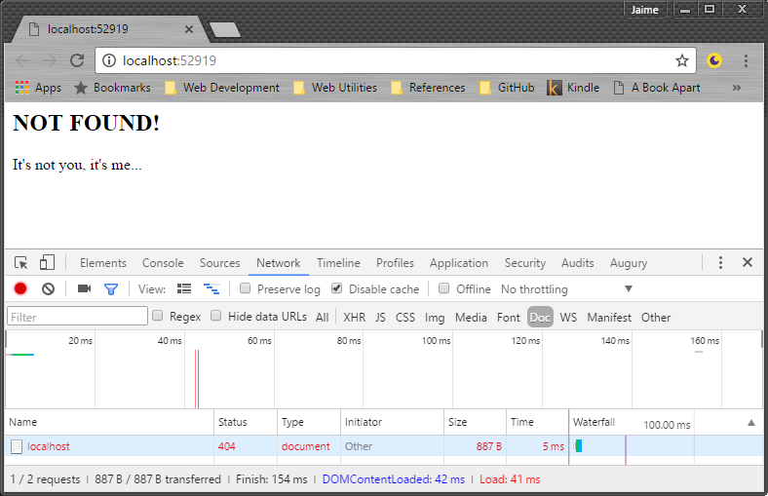Open the Waterfall column sort arrow

coord(750,422)
